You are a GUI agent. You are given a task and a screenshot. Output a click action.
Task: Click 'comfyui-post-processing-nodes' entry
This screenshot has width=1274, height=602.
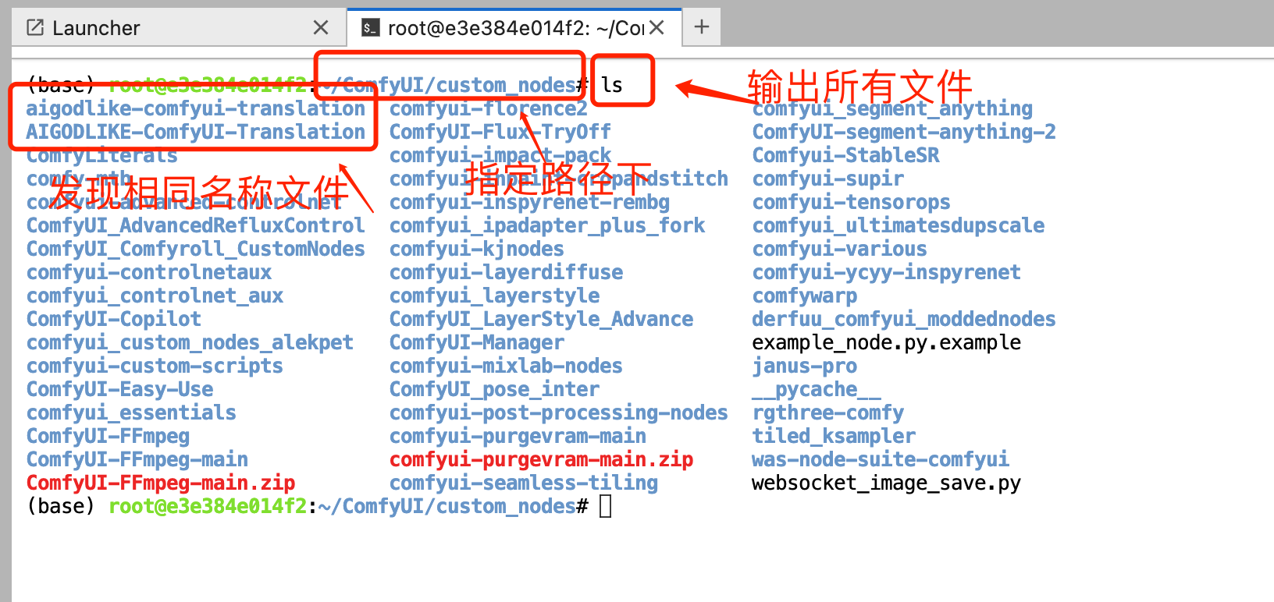(x=559, y=413)
